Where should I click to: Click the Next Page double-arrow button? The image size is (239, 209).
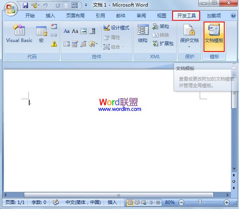pos(234,188)
